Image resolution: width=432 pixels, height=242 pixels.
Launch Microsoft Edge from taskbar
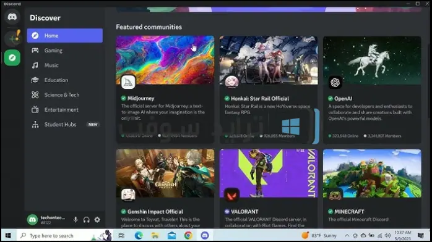point(139,235)
